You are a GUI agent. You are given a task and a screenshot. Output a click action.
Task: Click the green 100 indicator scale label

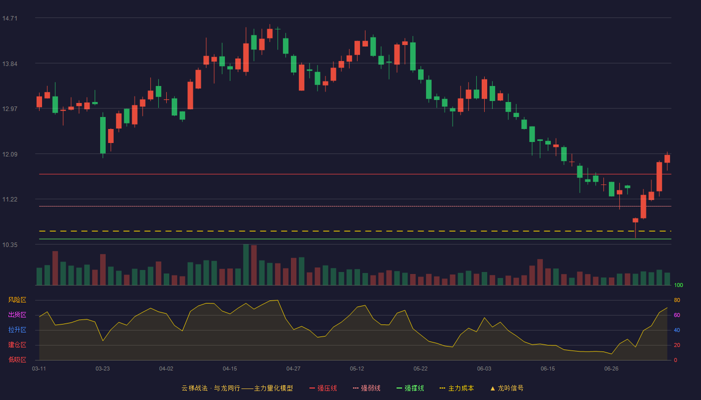678,285
